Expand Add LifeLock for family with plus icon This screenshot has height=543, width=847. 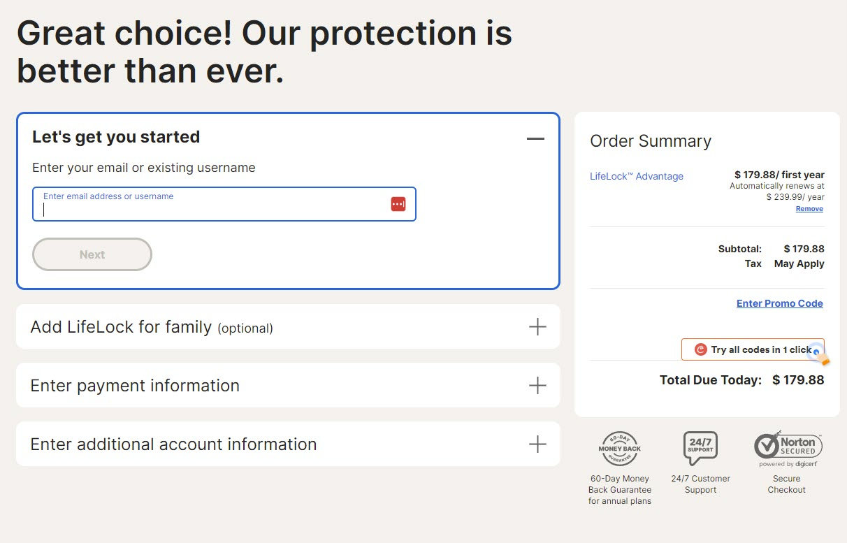click(x=537, y=326)
